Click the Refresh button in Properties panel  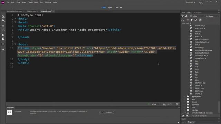coord(107,113)
